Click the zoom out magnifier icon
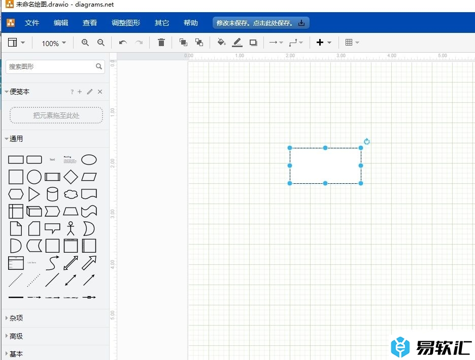475x360 pixels. 101,43
